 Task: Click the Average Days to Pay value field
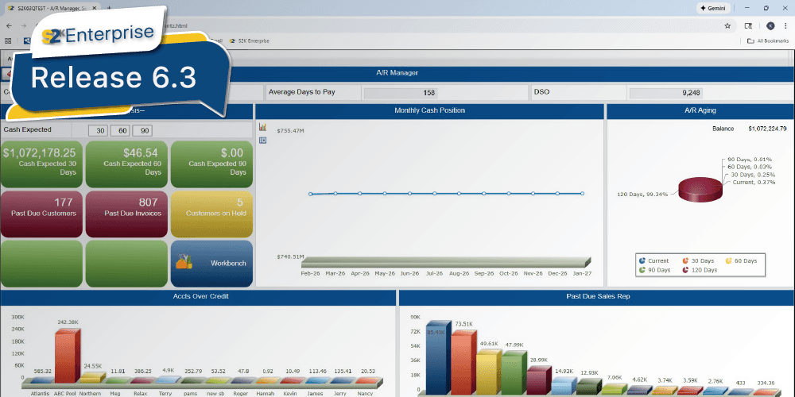pyautogui.click(x=401, y=93)
